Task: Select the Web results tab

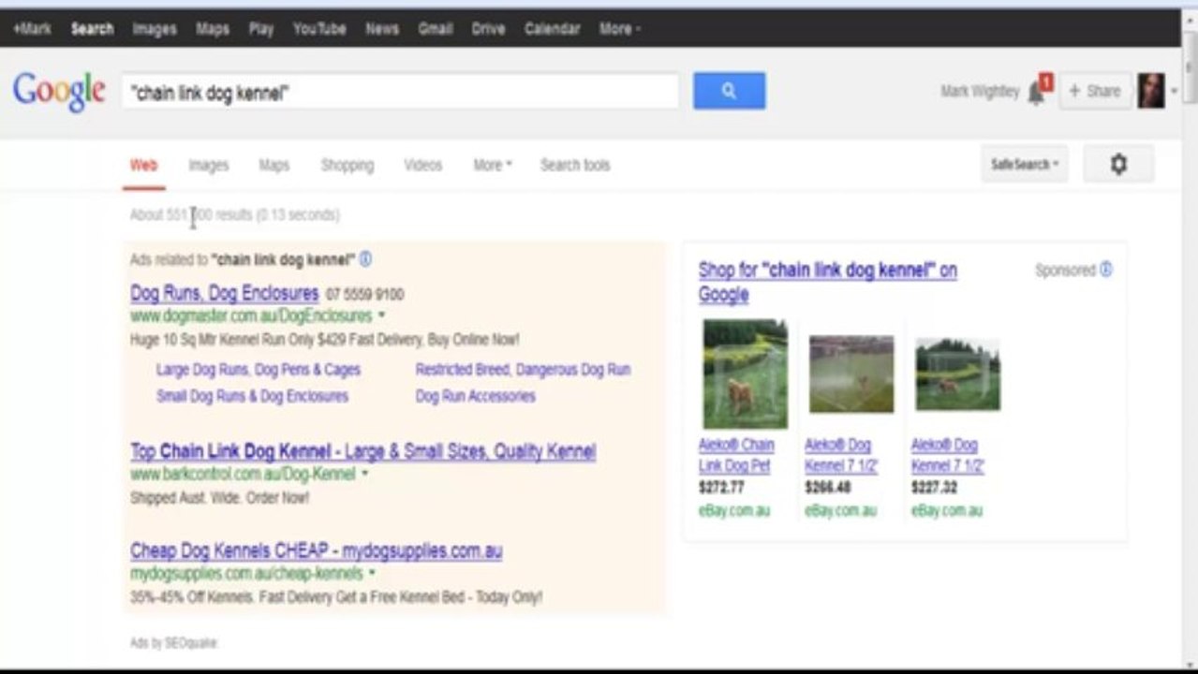Action: coord(143,166)
